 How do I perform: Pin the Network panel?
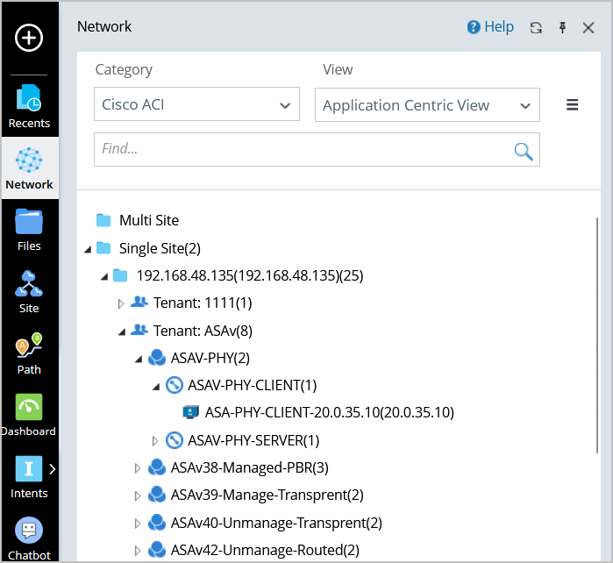[x=562, y=28]
